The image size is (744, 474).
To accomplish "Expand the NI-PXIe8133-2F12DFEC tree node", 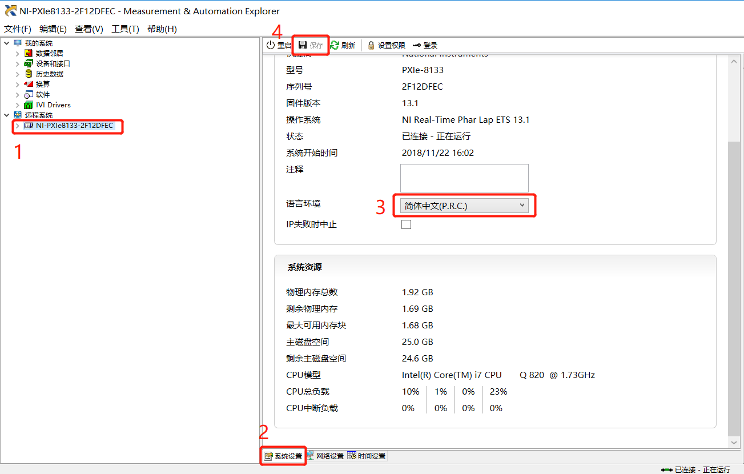I will 17,126.
